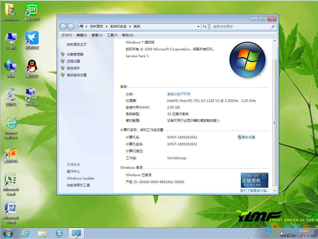The height and width of the screenshot is (239, 318).
Task: Launch Internet Explorer from the desktop
Action: pyautogui.click(x=11, y=128)
